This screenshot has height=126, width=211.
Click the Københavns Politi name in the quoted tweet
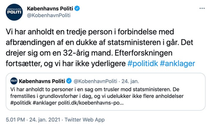click(x=42, y=81)
